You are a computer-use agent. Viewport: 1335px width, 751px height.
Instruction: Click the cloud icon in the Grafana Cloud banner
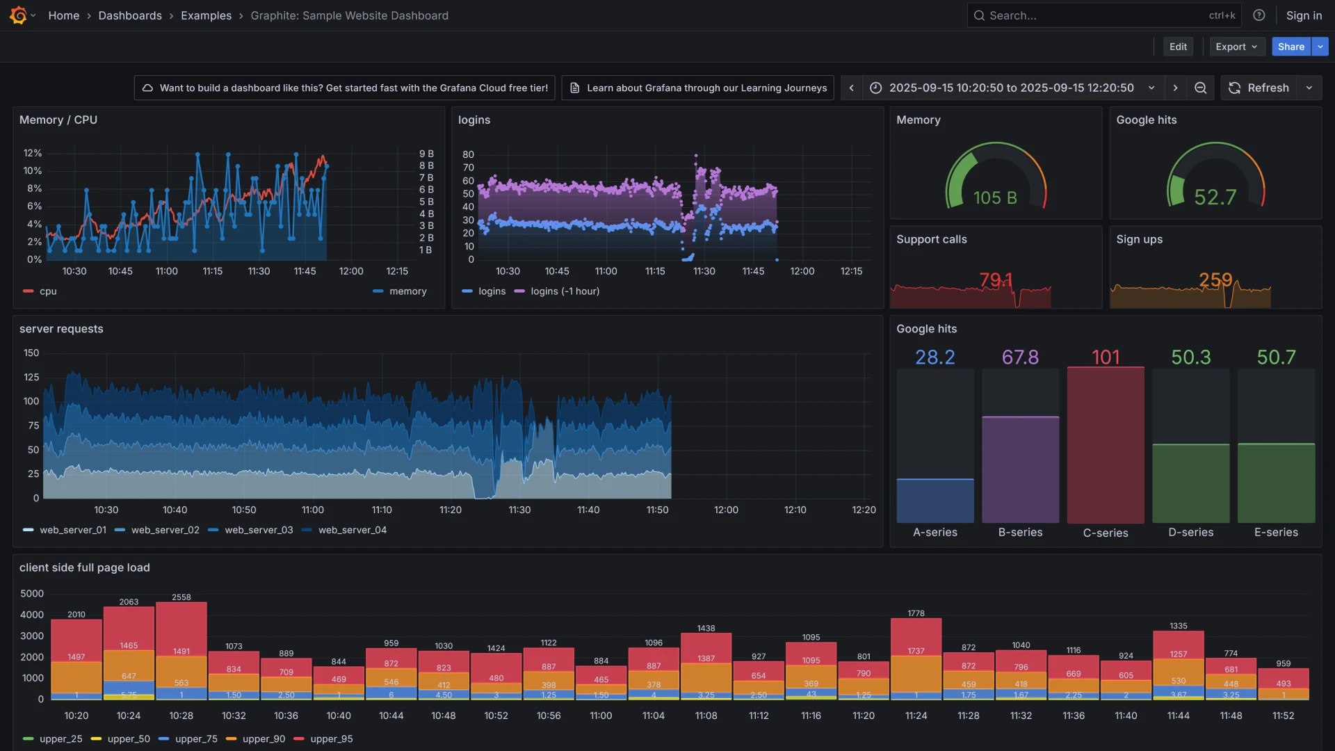coord(148,88)
